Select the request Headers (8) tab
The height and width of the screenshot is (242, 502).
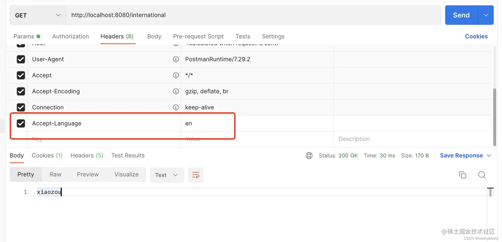pos(117,37)
